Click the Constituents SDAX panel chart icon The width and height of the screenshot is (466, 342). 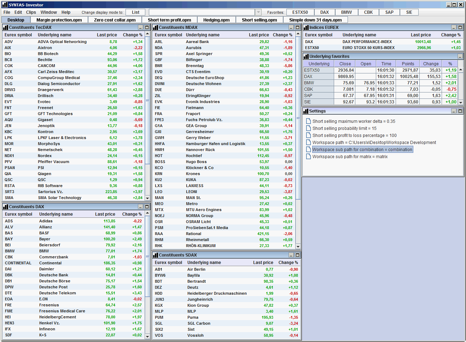click(x=156, y=255)
